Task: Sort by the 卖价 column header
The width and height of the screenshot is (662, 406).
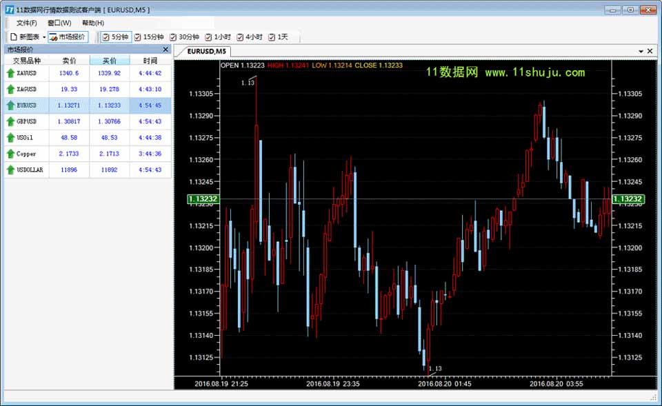Action: [69, 61]
